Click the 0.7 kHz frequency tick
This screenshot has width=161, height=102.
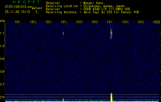click(2, 84)
